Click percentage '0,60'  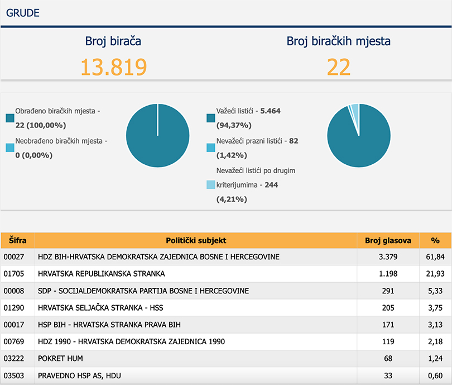point(435,376)
